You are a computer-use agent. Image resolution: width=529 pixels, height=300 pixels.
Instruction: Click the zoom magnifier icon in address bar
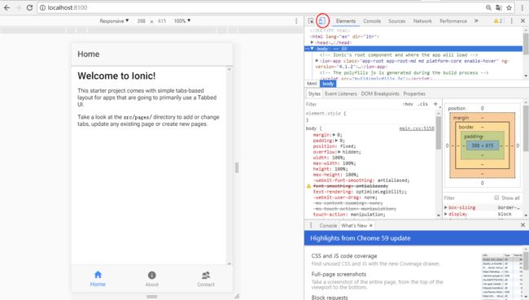click(x=488, y=7)
